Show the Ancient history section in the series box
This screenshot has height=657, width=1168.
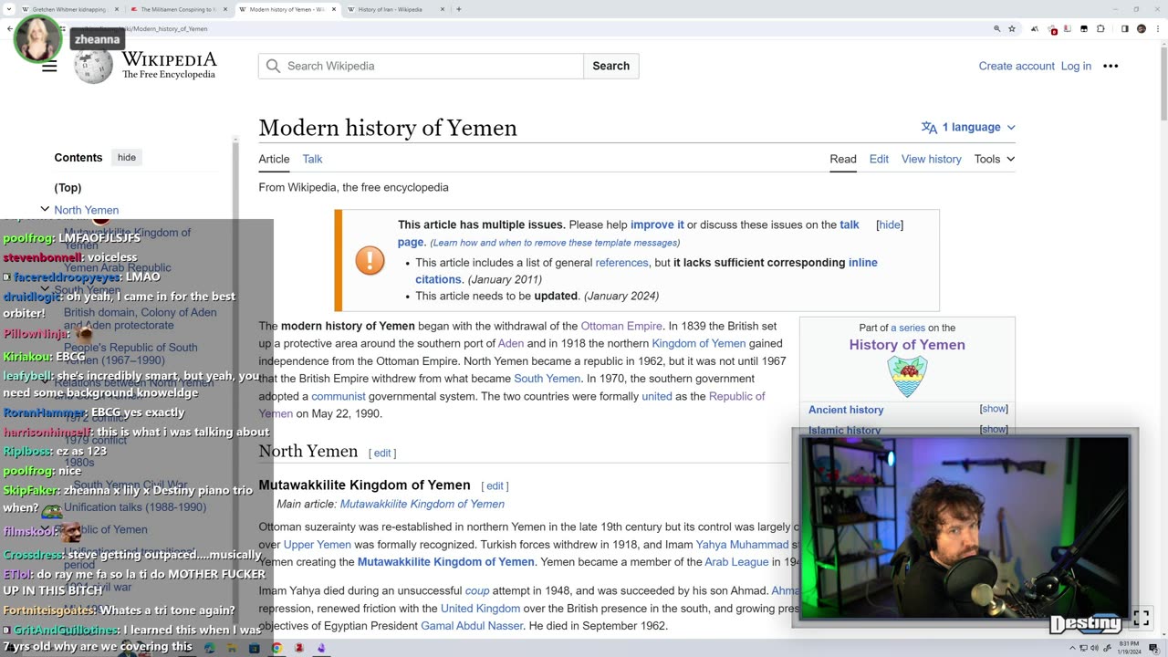pyautogui.click(x=994, y=409)
